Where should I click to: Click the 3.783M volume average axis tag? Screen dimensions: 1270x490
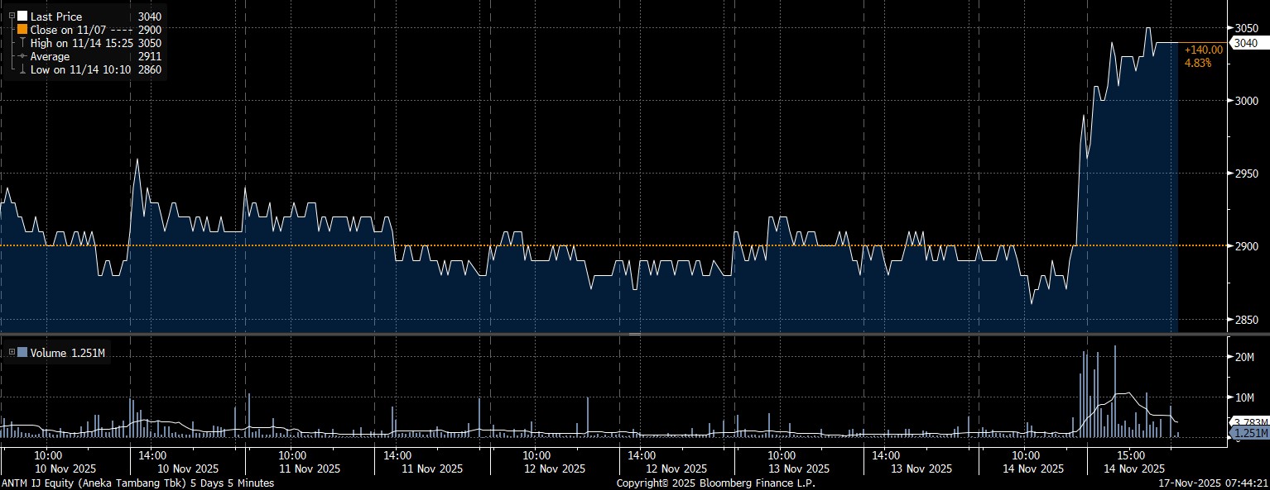(1245, 422)
